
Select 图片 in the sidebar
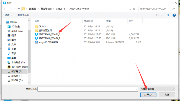(x=12, y=40)
